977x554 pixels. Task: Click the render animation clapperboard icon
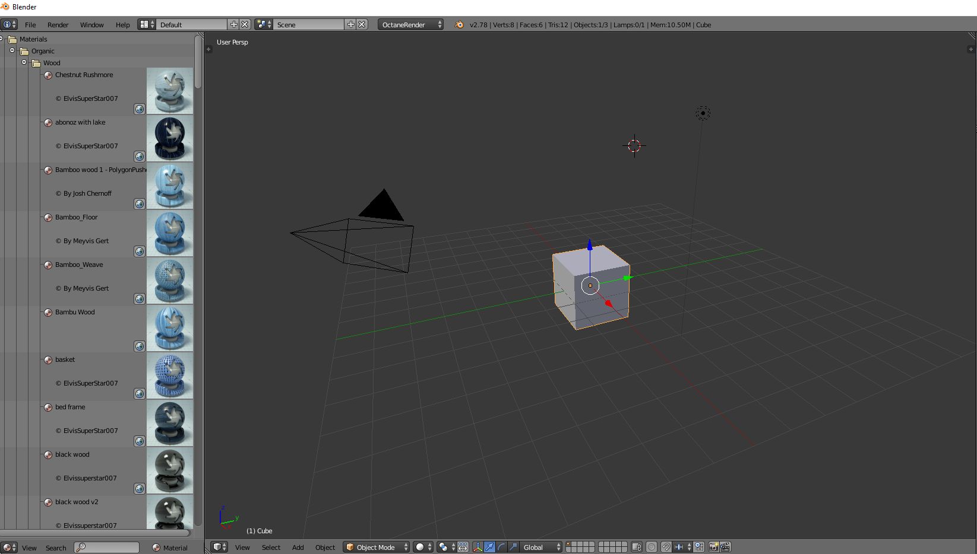pos(725,547)
